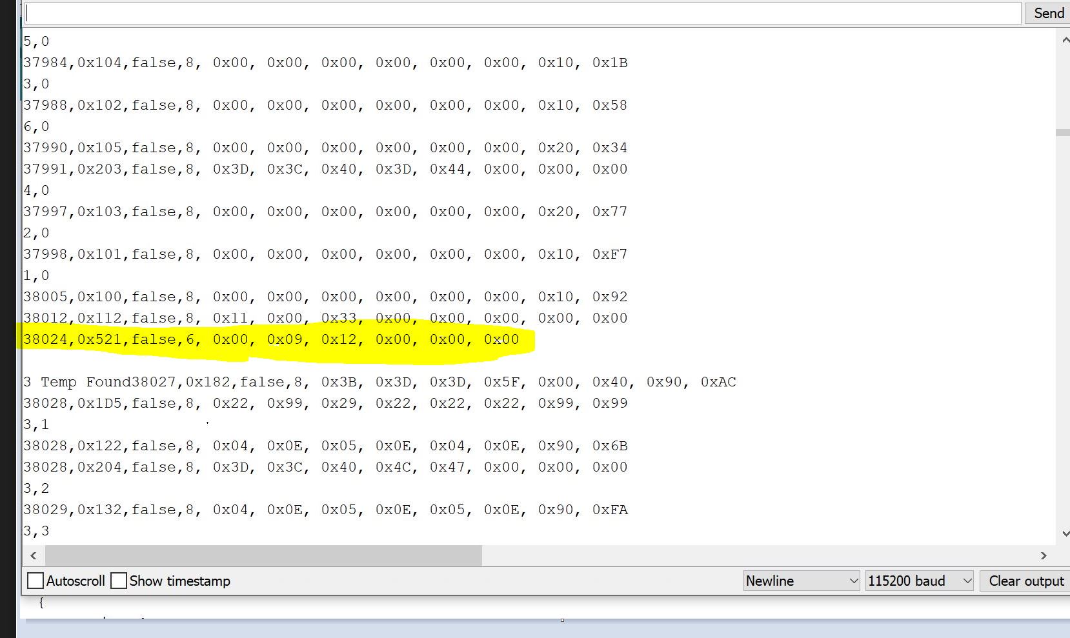1070x638 pixels.
Task: Click the vertical scrollbar down arrow
Action: 1064,533
